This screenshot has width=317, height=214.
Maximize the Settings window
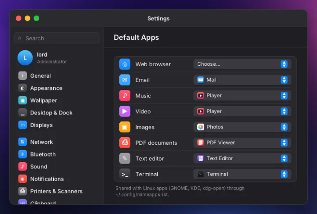pyautogui.click(x=37, y=18)
